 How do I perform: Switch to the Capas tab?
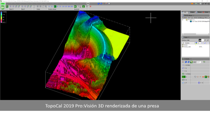pyautogui.click(x=192, y=12)
